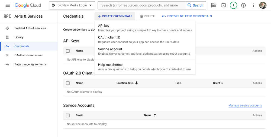Click the blue Search button
The image size is (271, 137).
pos(195,5)
